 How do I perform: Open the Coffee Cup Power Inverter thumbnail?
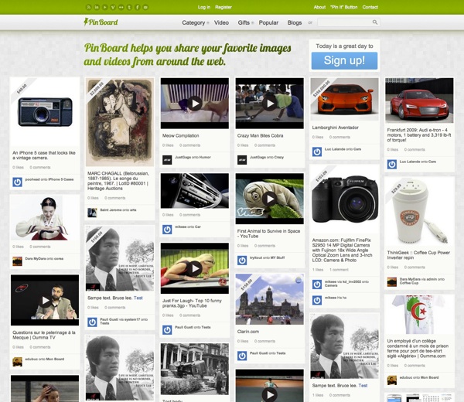[x=419, y=212]
